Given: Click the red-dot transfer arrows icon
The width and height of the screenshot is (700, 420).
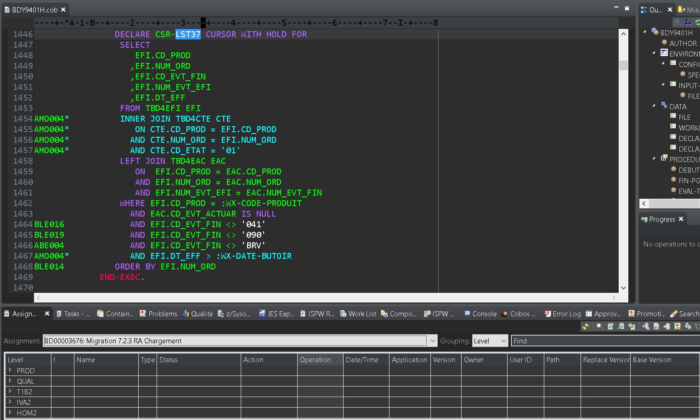Looking at the screenshot, I should point(677,326).
